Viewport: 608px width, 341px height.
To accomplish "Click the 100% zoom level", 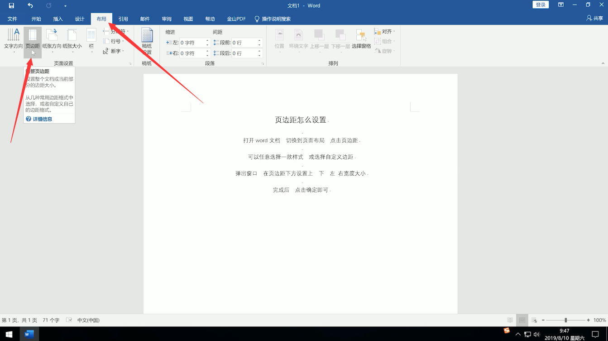I will click(599, 320).
